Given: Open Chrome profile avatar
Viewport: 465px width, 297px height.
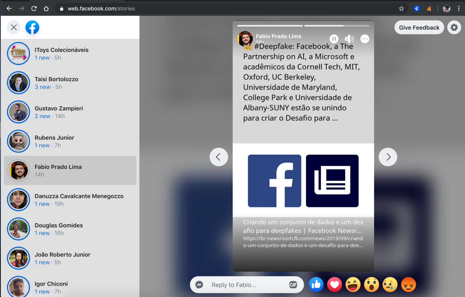Looking at the screenshot, I should [446, 8].
